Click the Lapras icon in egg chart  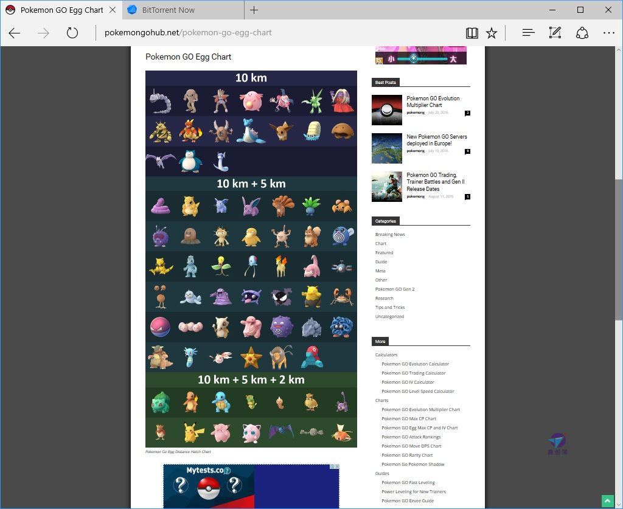click(x=250, y=131)
